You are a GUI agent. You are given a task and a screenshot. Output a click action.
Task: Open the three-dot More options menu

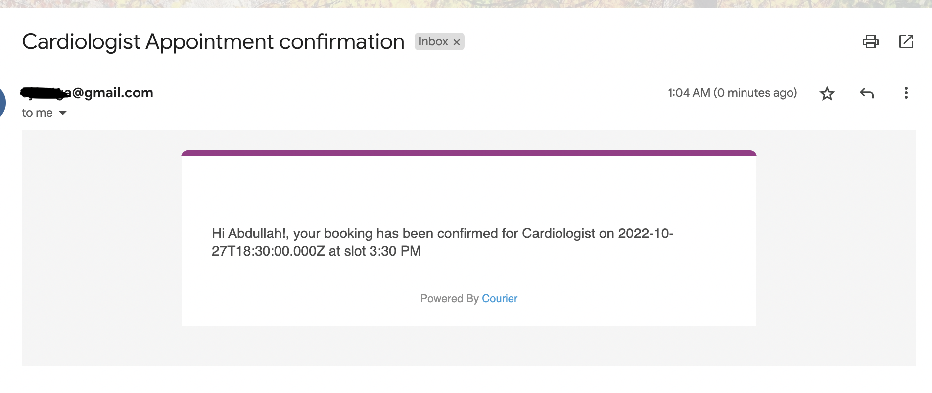906,93
